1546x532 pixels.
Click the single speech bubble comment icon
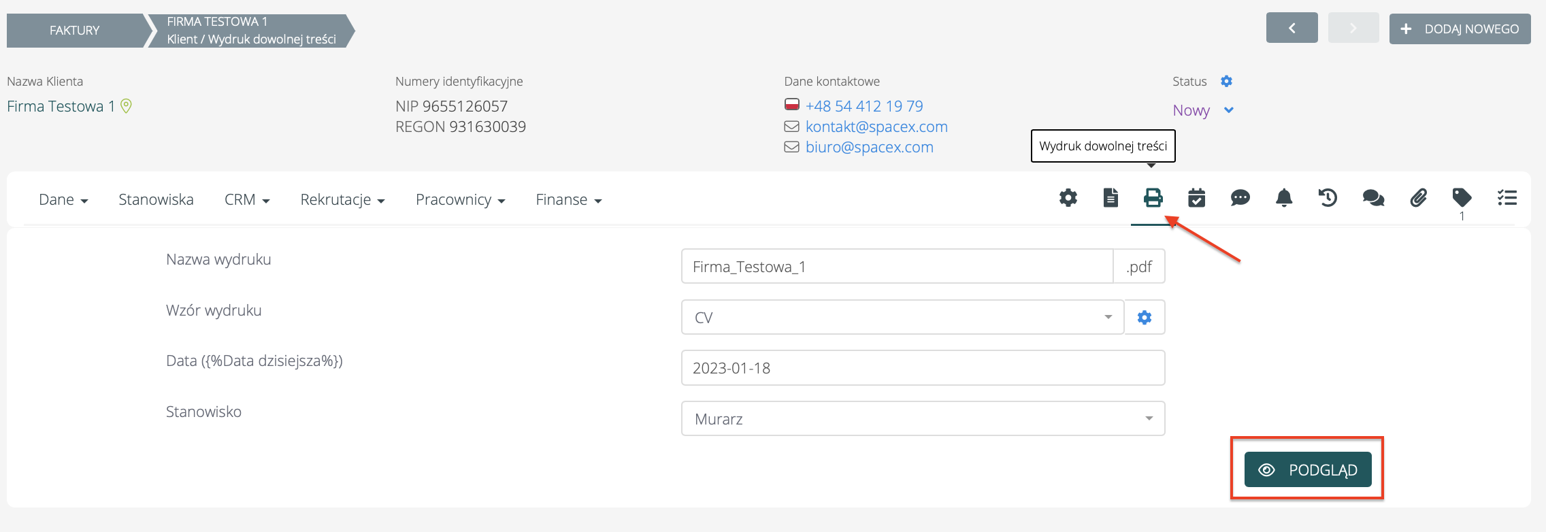(1240, 198)
